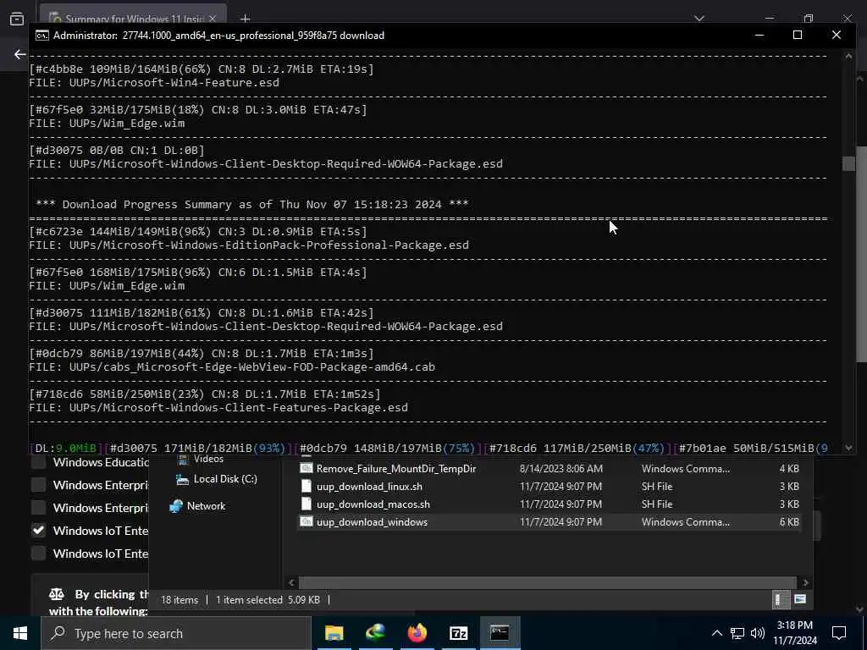Launch Firefox from the taskbar

[417, 633]
